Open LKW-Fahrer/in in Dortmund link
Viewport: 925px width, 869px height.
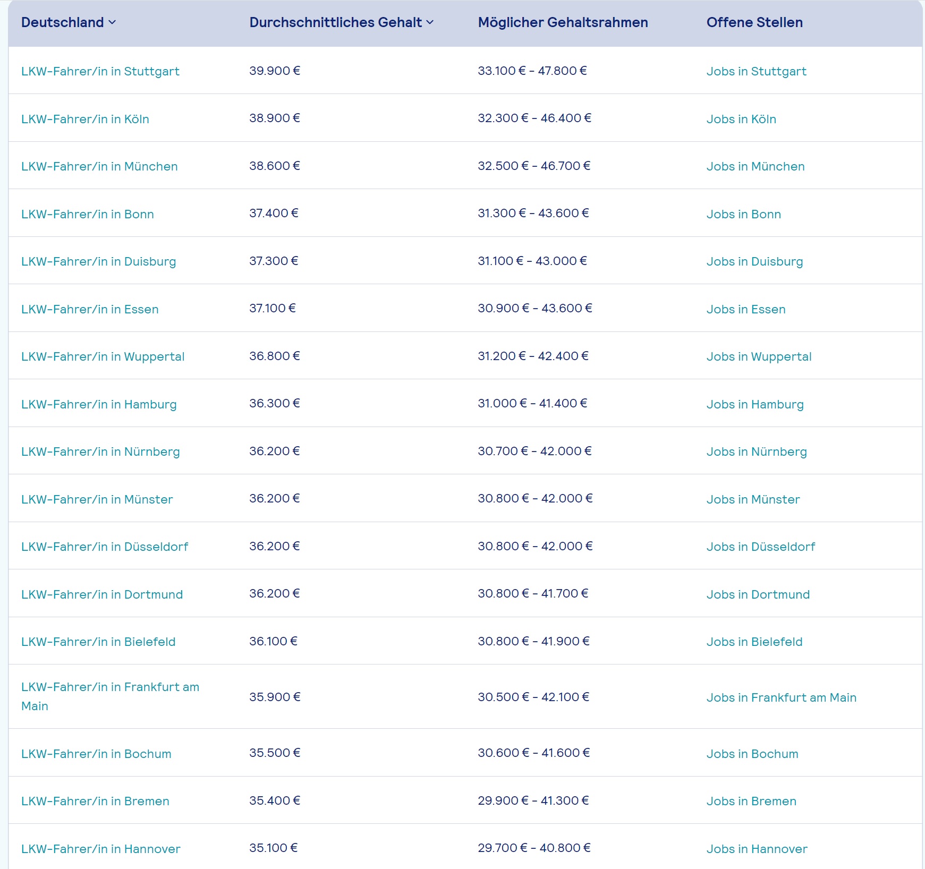[102, 594]
